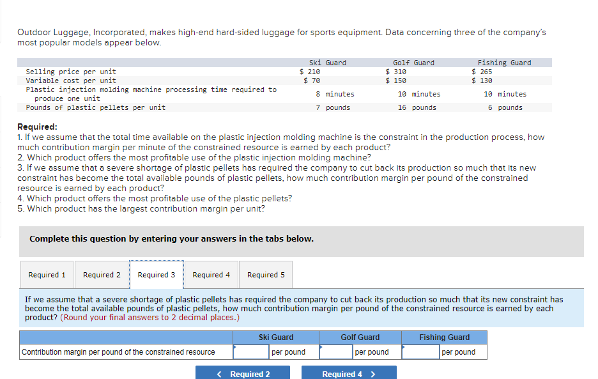Click the Golf Guard column header in answer table

pos(360,337)
